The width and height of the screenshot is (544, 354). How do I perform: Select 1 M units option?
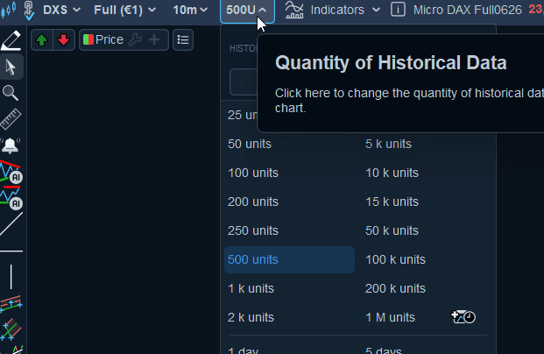point(390,317)
